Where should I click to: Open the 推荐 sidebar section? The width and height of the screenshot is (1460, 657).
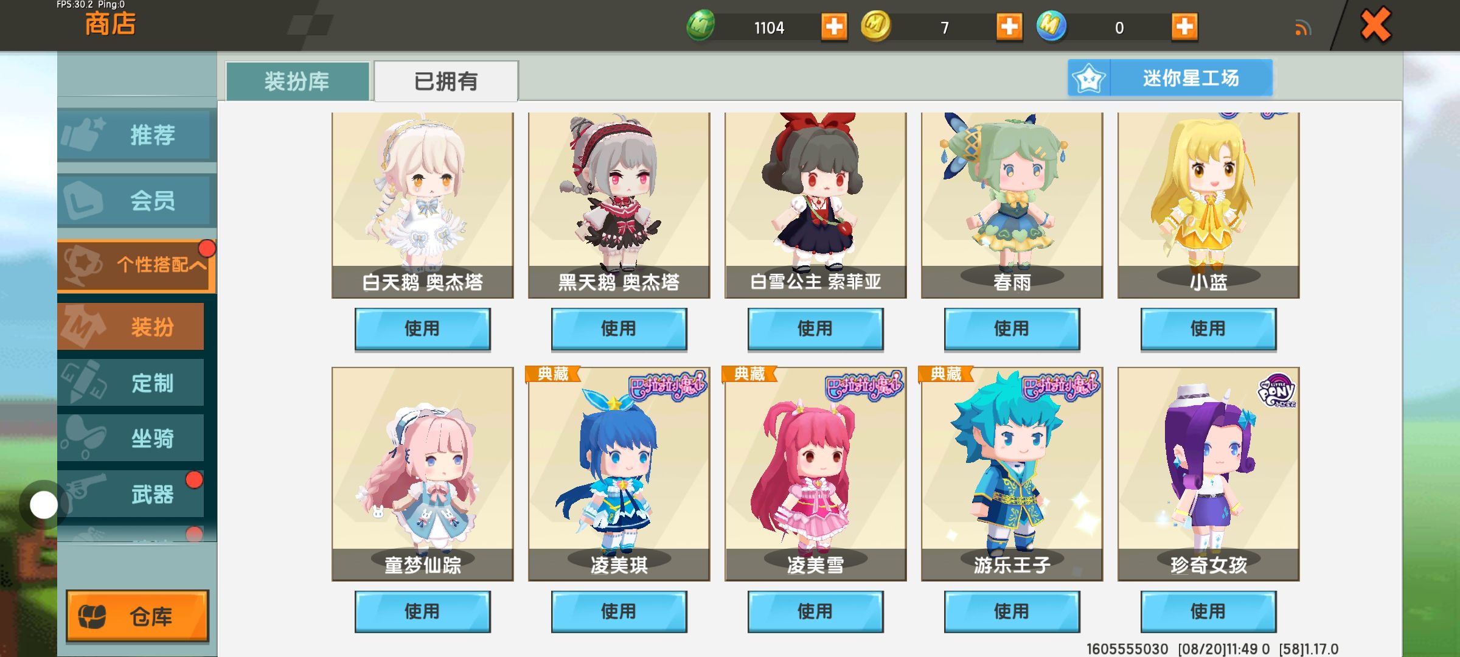tap(137, 135)
